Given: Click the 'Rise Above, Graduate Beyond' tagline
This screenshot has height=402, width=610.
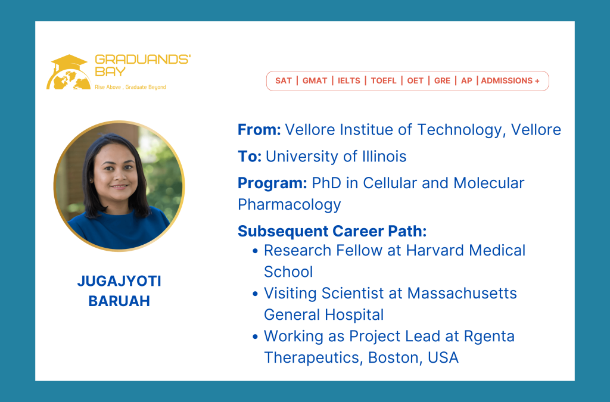Looking at the screenshot, I should point(130,87).
